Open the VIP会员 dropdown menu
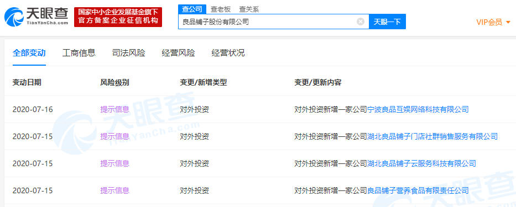516x207 pixels. [493, 22]
